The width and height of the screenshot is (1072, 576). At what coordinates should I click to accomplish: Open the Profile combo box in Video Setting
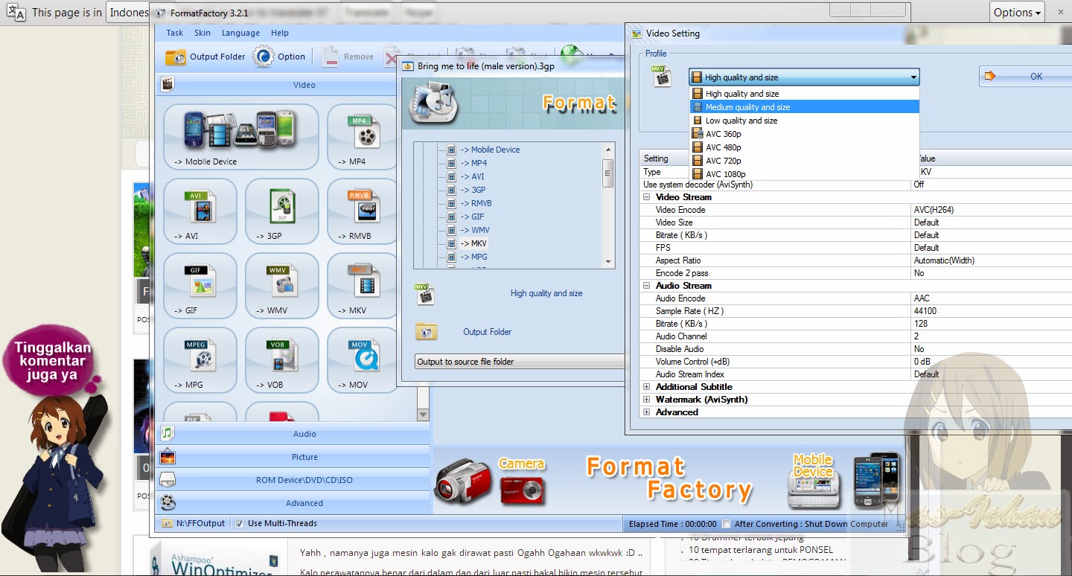tap(804, 77)
